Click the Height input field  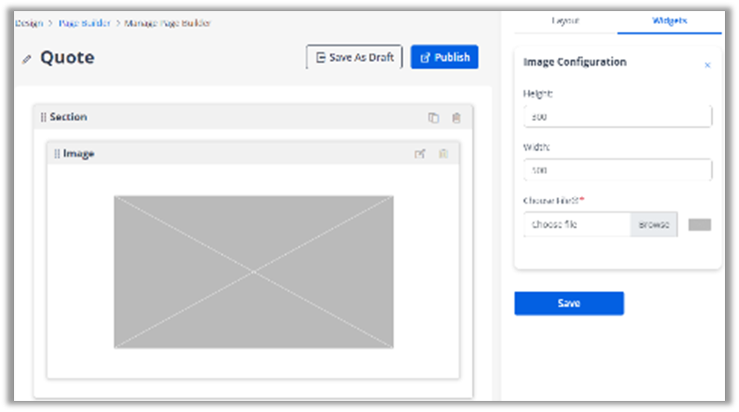click(x=617, y=117)
